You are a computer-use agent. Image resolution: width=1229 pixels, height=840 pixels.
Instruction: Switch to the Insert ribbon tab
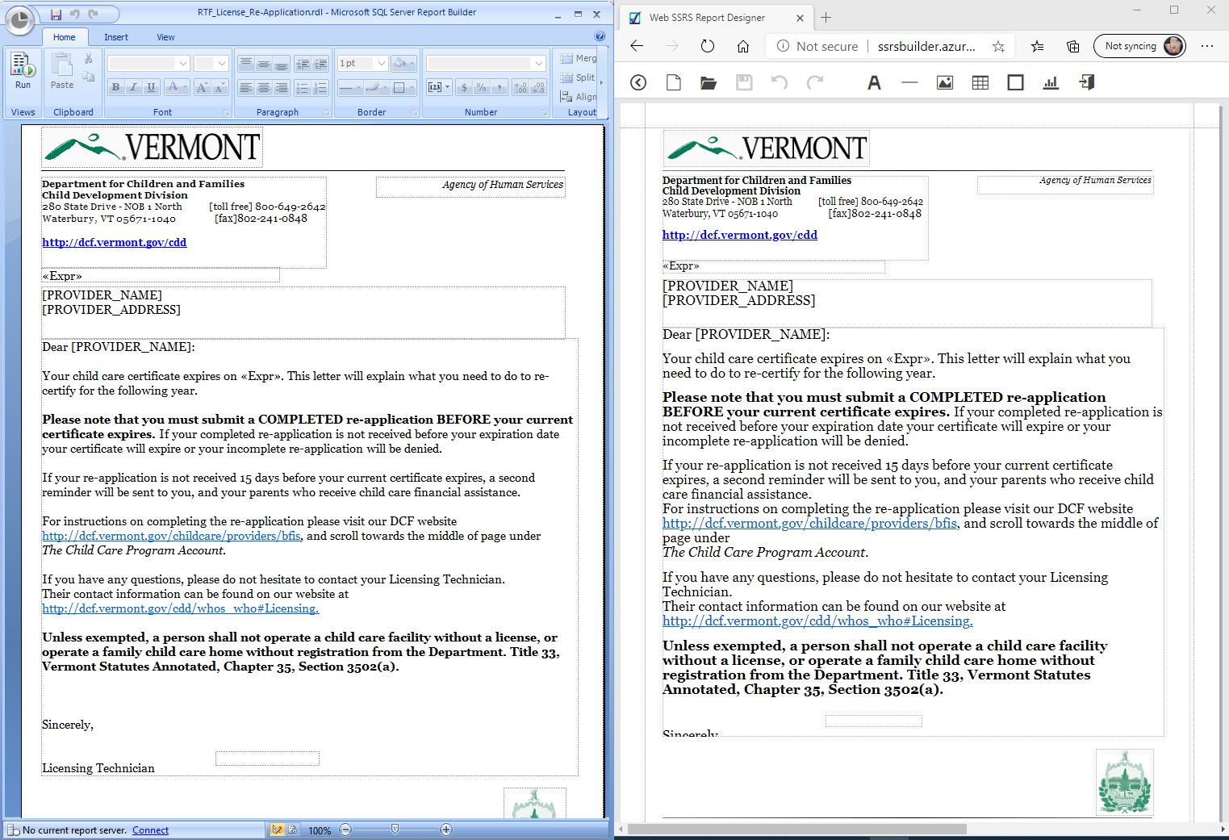(115, 37)
